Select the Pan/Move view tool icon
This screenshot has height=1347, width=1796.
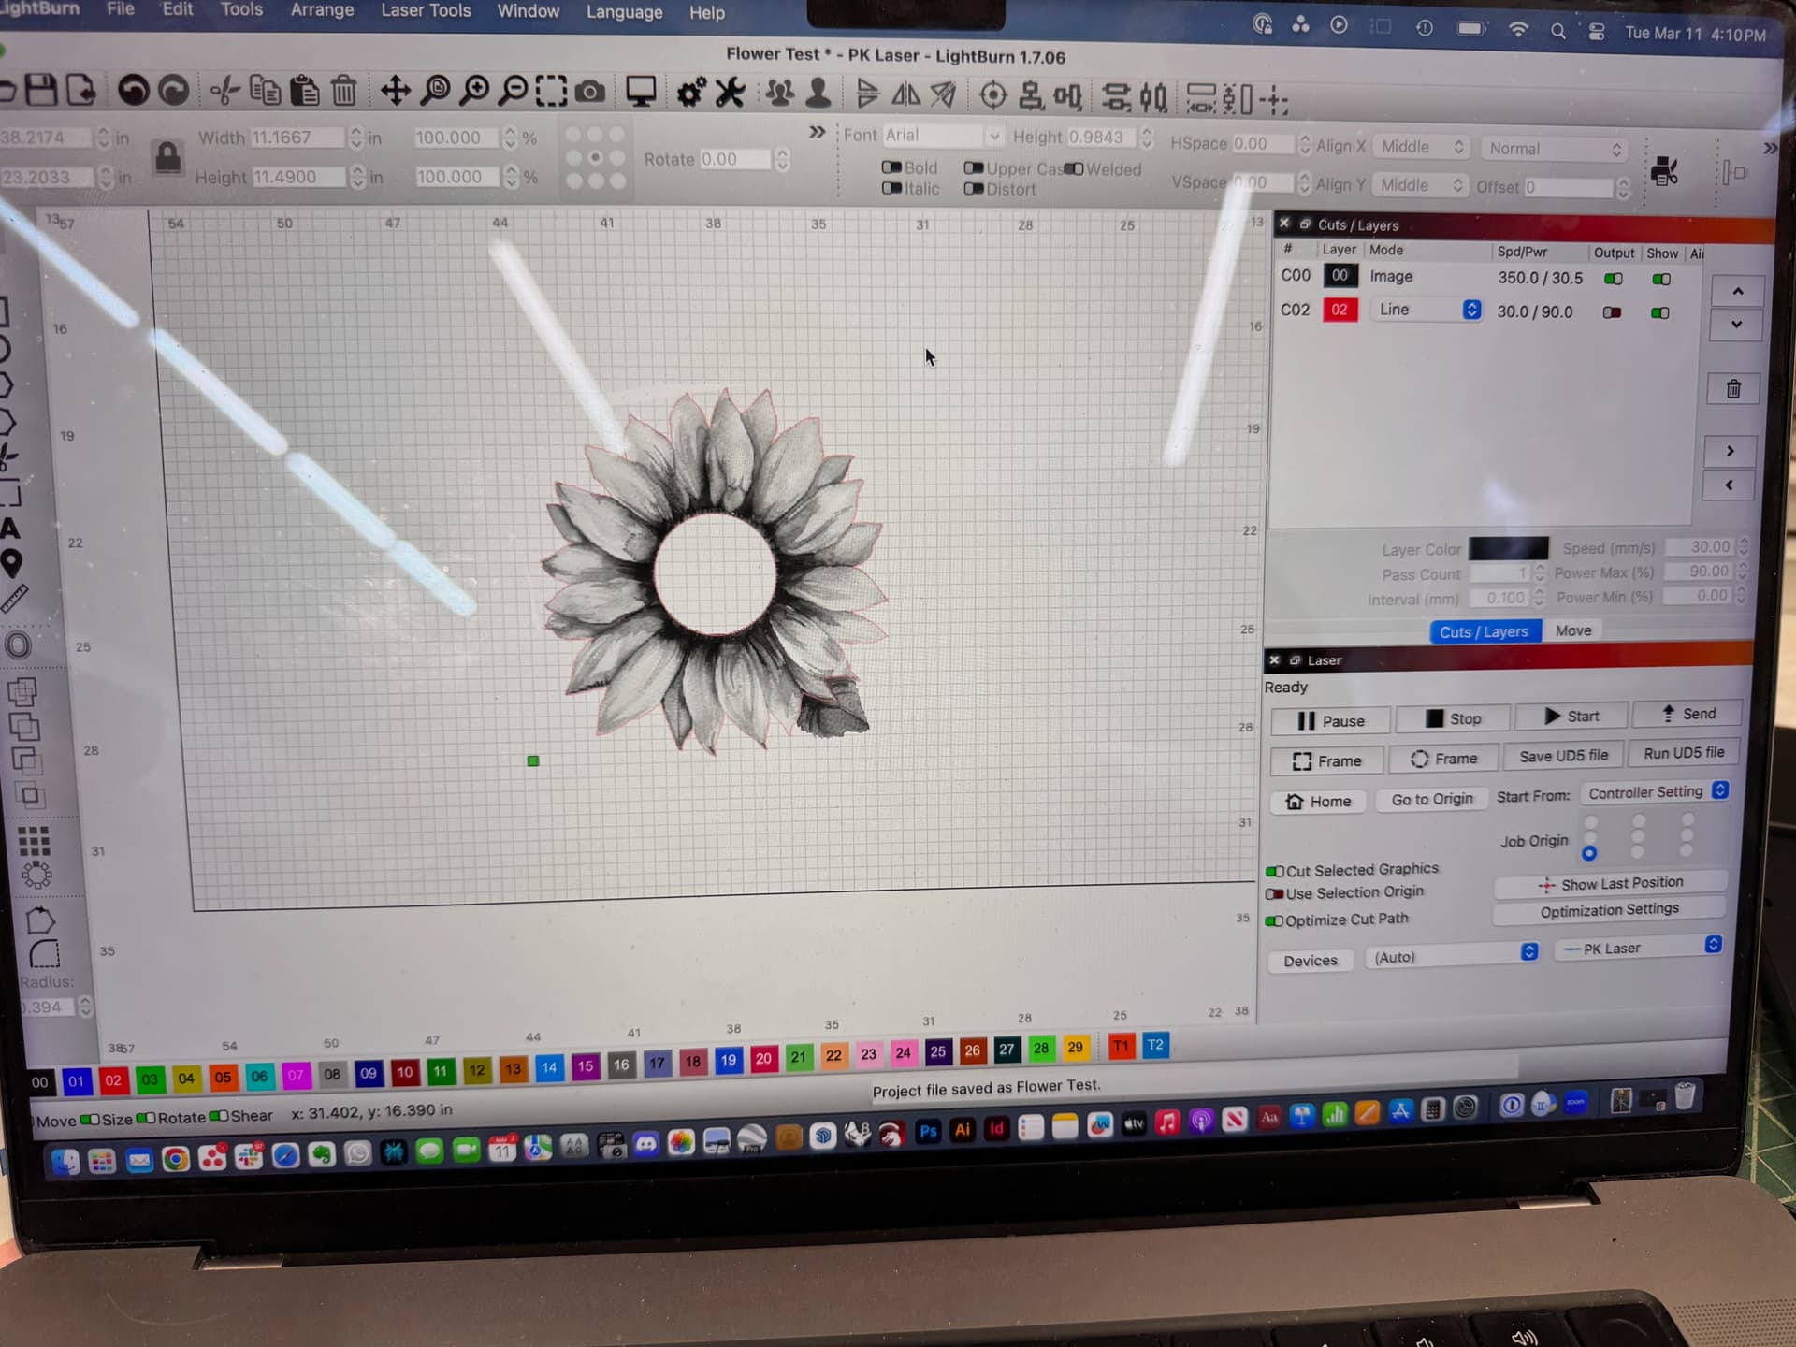[396, 91]
